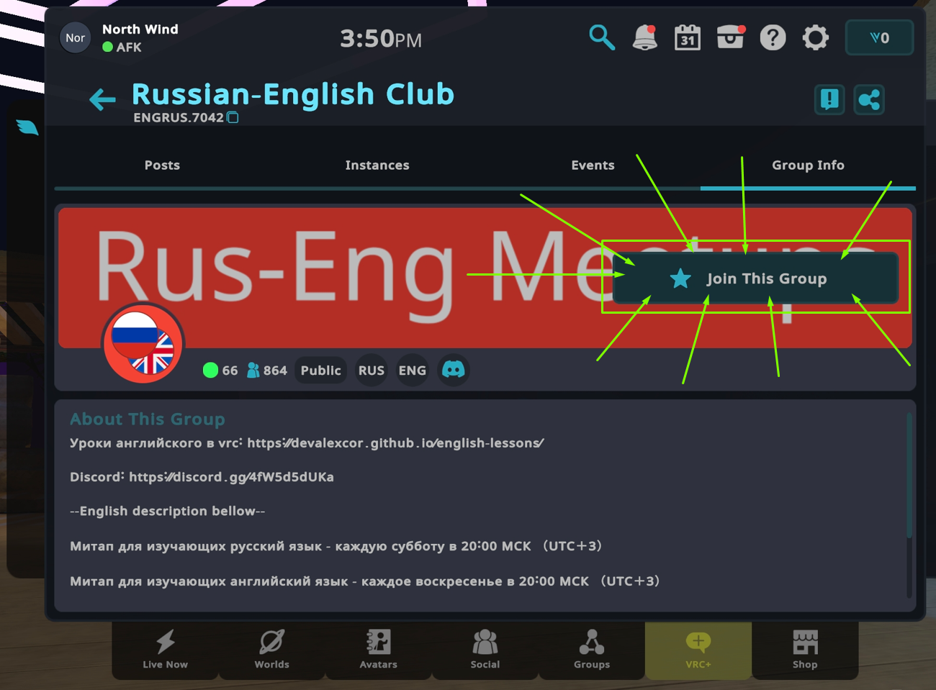Click the '--English description bellow--' line
This screenshot has height=690, width=936.
(167, 512)
